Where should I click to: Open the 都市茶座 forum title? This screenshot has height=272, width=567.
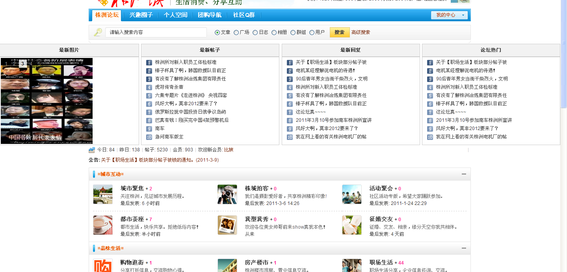coord(132,219)
